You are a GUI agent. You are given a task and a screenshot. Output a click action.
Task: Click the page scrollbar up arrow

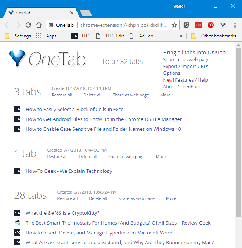[238, 45]
